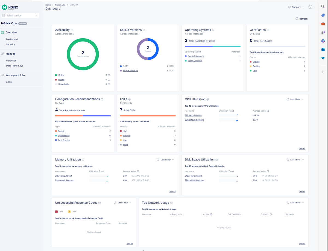The height and width of the screenshot is (251, 328).
Task: Open the browser sidebar Telegram paper-plane icon
Action: coord(323,58)
